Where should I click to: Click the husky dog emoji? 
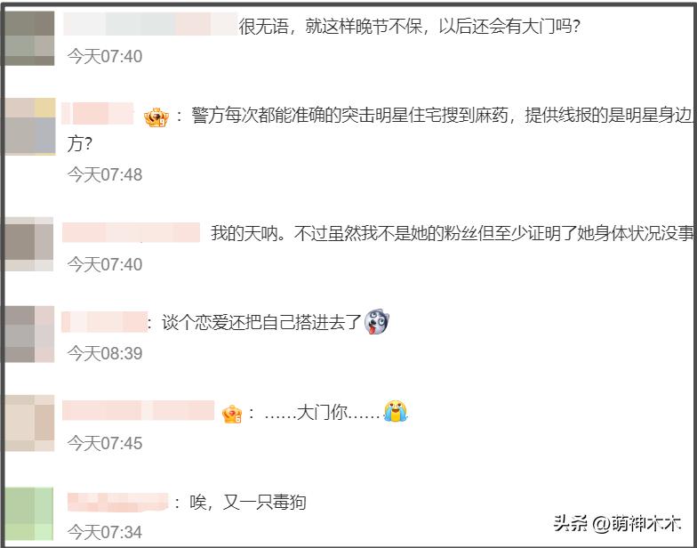[x=377, y=322]
